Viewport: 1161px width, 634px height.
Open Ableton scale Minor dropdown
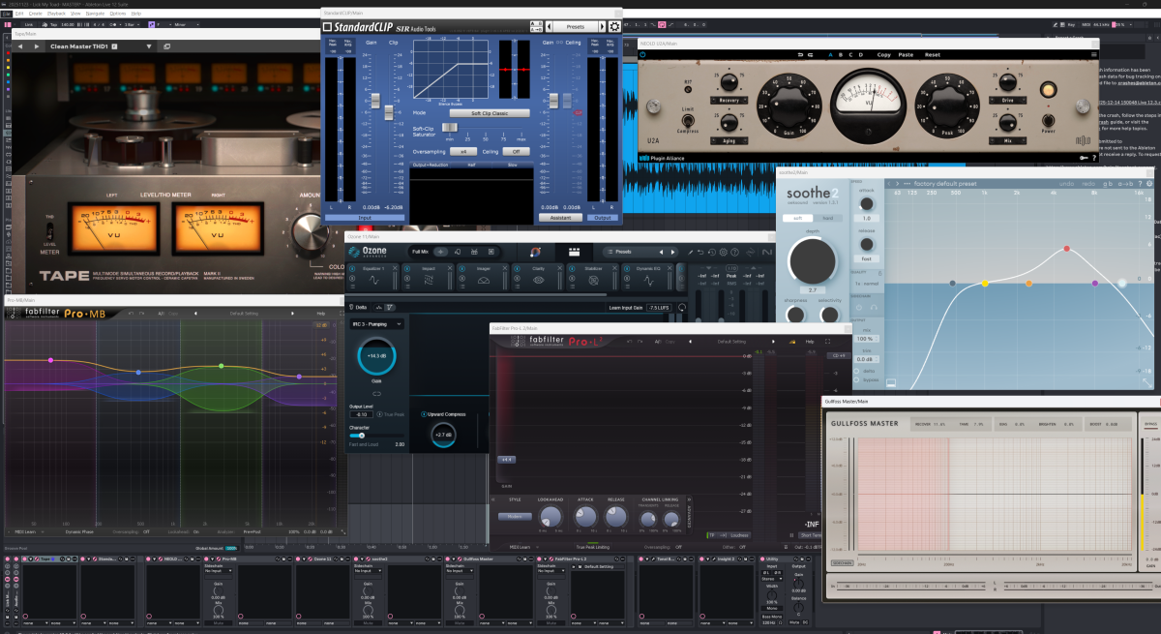coord(187,24)
